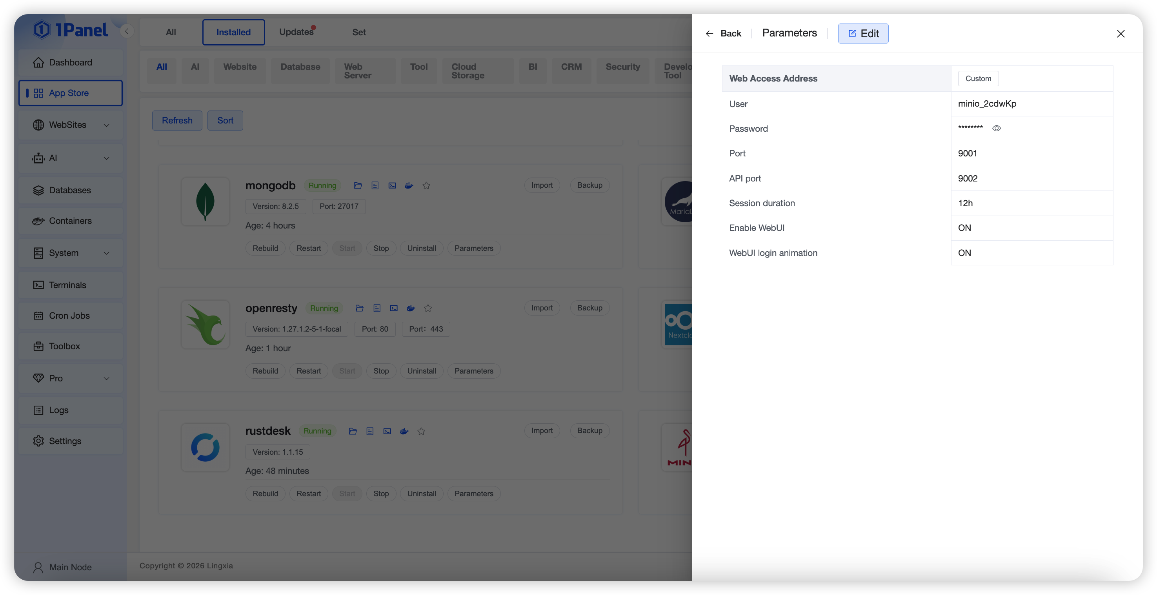Open rustdesk folder directory icon

tap(353, 431)
